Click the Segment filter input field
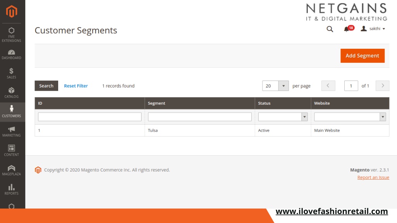This screenshot has height=223, width=397. pos(200,117)
